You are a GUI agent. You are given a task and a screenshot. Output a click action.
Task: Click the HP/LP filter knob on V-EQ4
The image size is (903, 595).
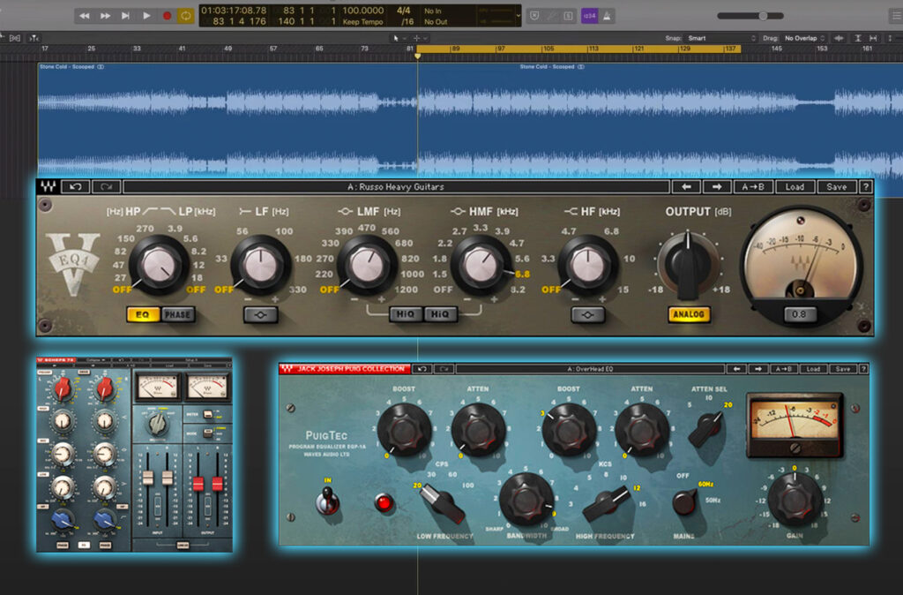159,265
